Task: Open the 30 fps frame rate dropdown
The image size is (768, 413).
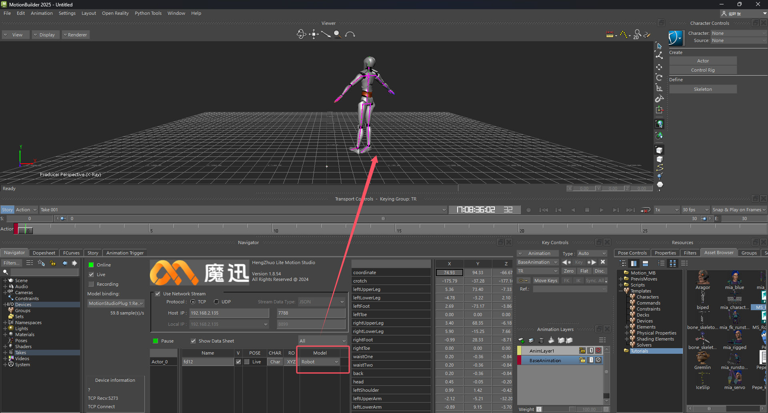Action: 695,210
